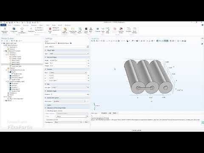Image resolution: width=204 pixels, height=153 pixels.
Task: Open the File menu tab
Action: point(3,25)
